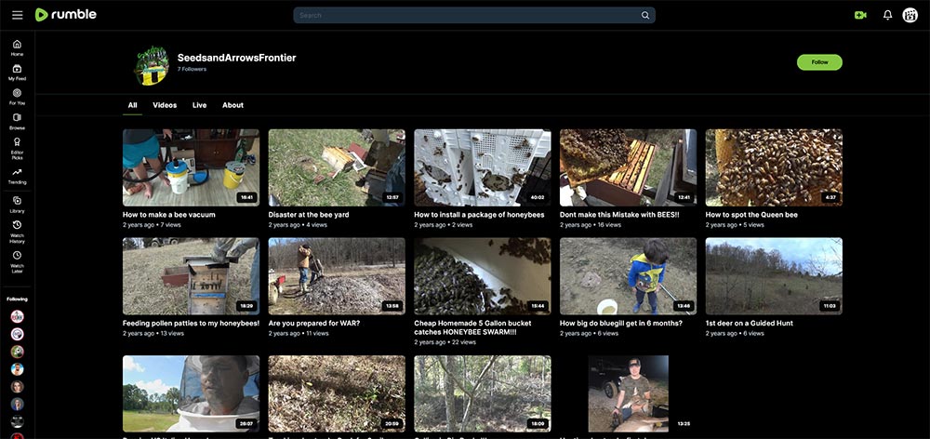Screen dimensions: 930x439
Task: Open 'Are you prepared for WAR?' title
Action: pyautogui.click(x=313, y=324)
